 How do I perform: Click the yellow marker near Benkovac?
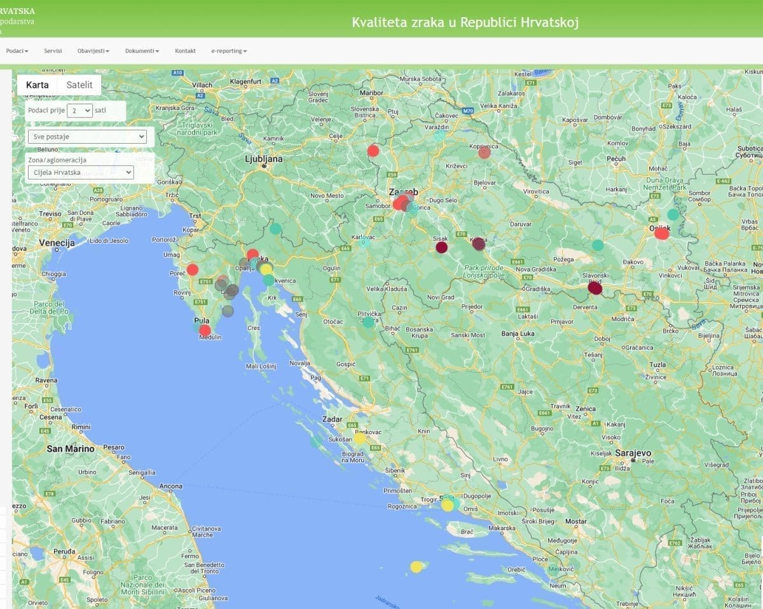pos(360,439)
